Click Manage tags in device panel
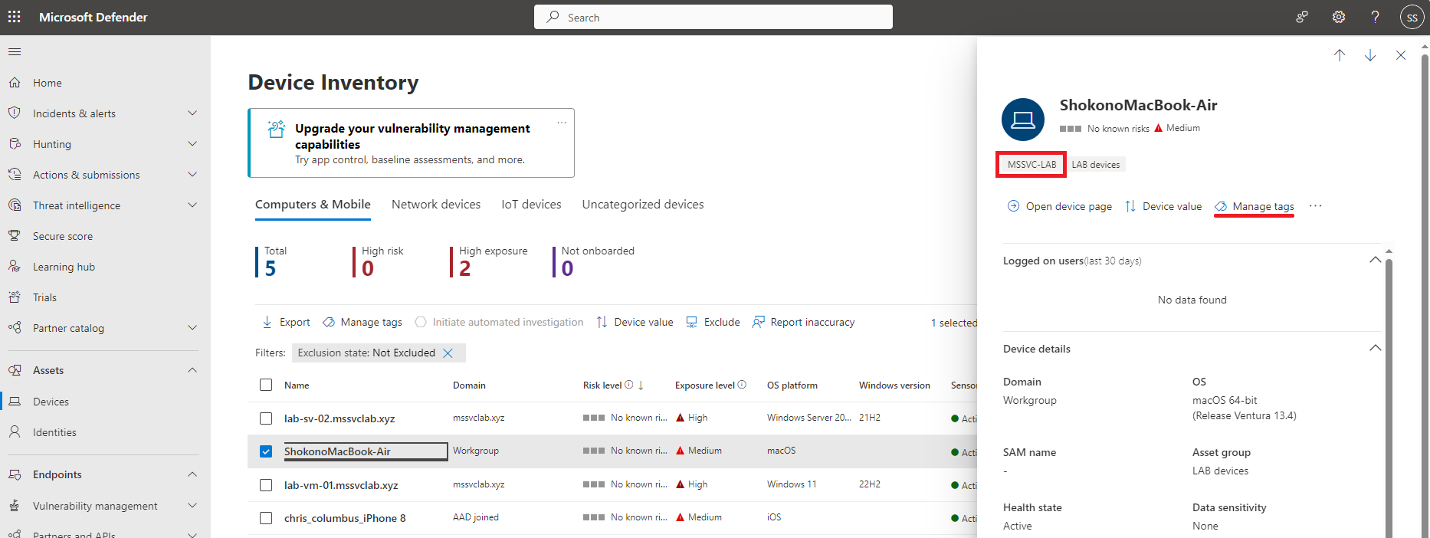The width and height of the screenshot is (1430, 538). (x=1255, y=206)
